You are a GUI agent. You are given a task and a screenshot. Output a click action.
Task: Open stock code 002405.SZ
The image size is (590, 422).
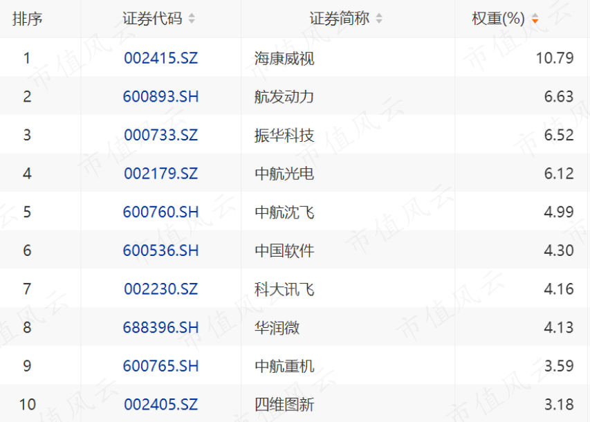(161, 405)
